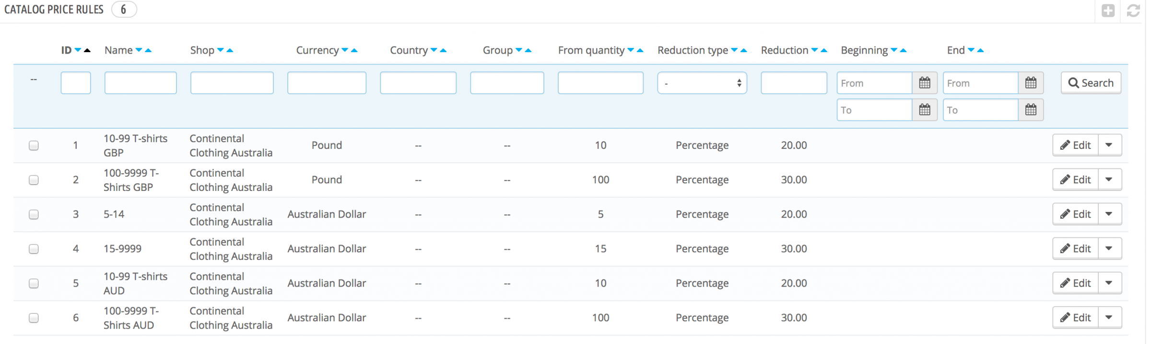This screenshot has height=344, width=1151.
Task: Open the End To calendar icon
Action: click(x=1031, y=110)
